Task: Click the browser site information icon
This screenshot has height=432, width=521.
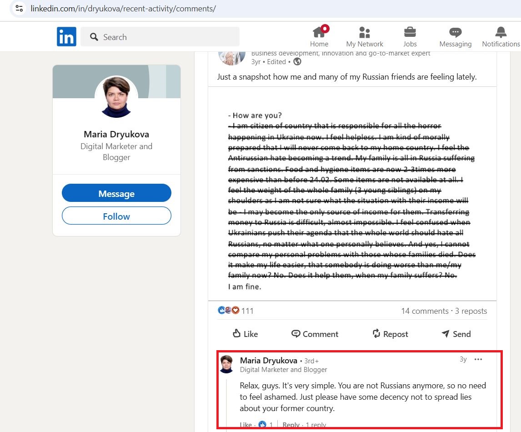Action: coord(19,8)
